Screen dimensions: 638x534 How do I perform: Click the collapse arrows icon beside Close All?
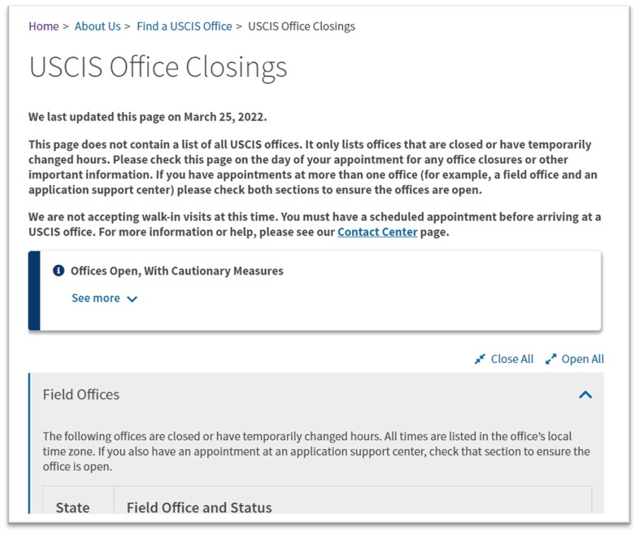click(480, 359)
